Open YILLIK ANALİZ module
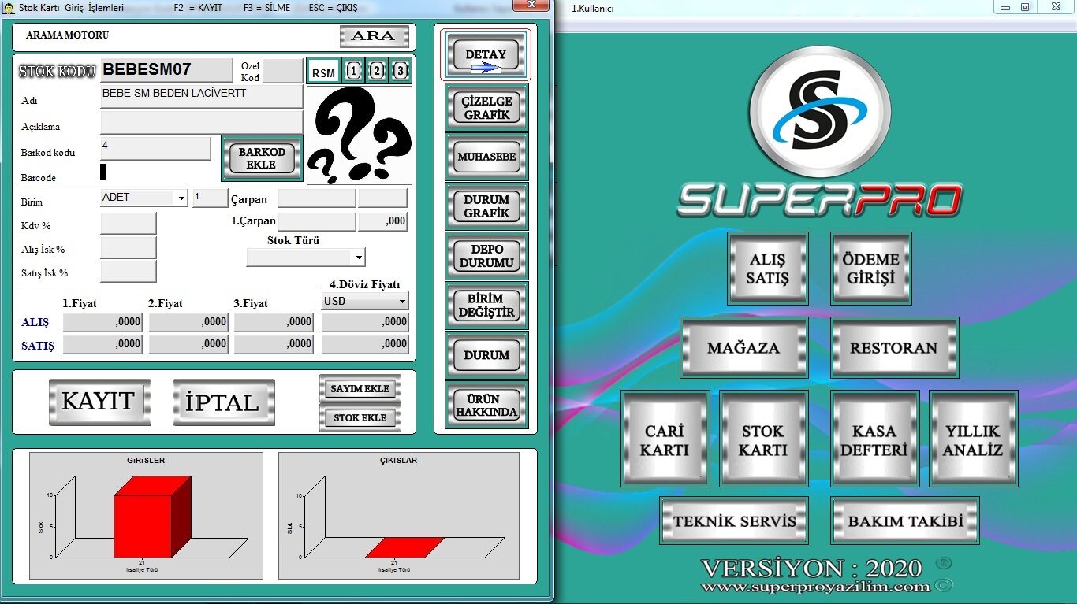The width and height of the screenshot is (1077, 604). 973,439
